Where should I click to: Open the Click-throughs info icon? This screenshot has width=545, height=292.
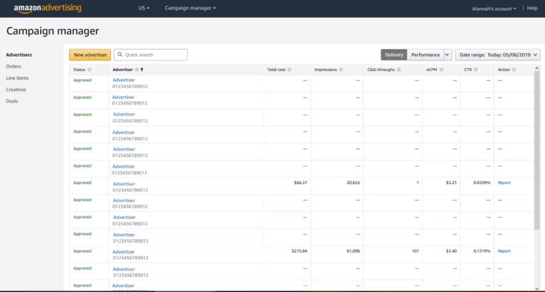pos(399,70)
